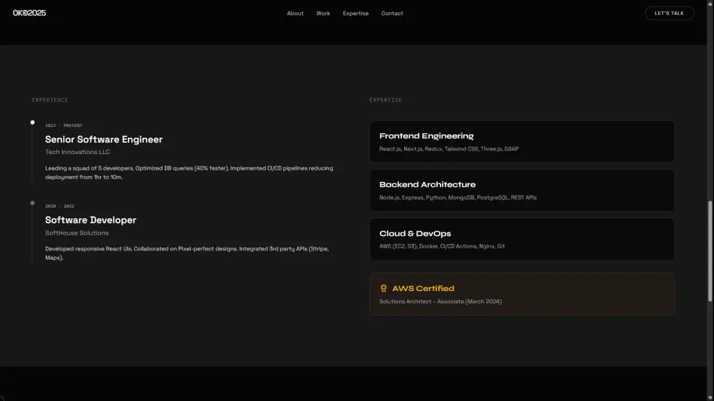
Task: Click the Senior Software Engineer heading
Action: click(x=104, y=139)
